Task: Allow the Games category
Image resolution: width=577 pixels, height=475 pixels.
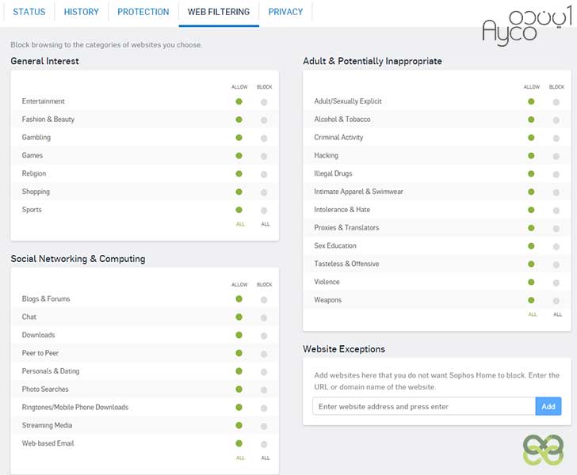Action: coord(239,155)
